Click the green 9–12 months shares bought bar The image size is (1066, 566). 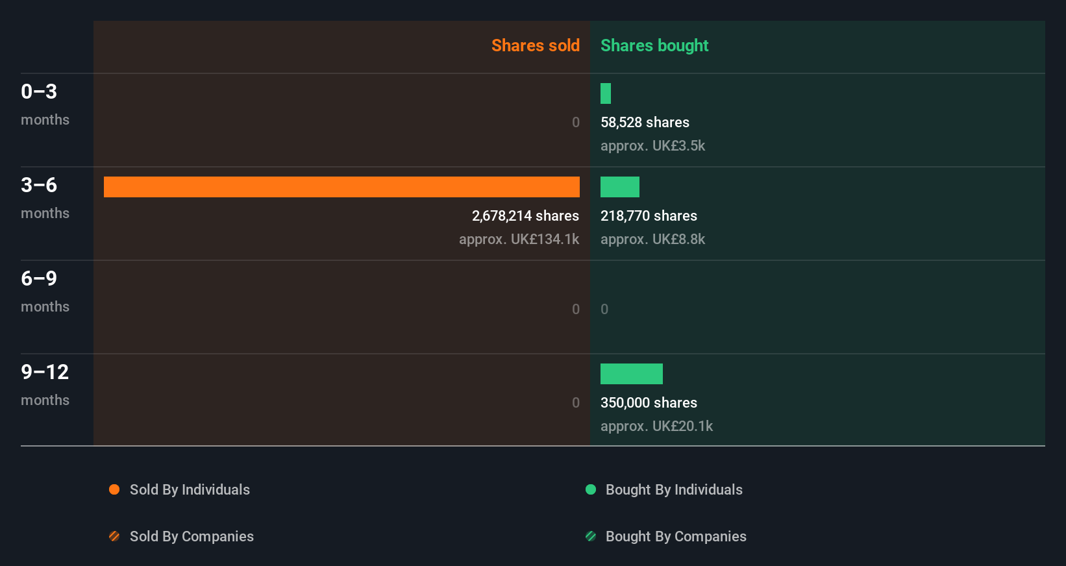(632, 374)
